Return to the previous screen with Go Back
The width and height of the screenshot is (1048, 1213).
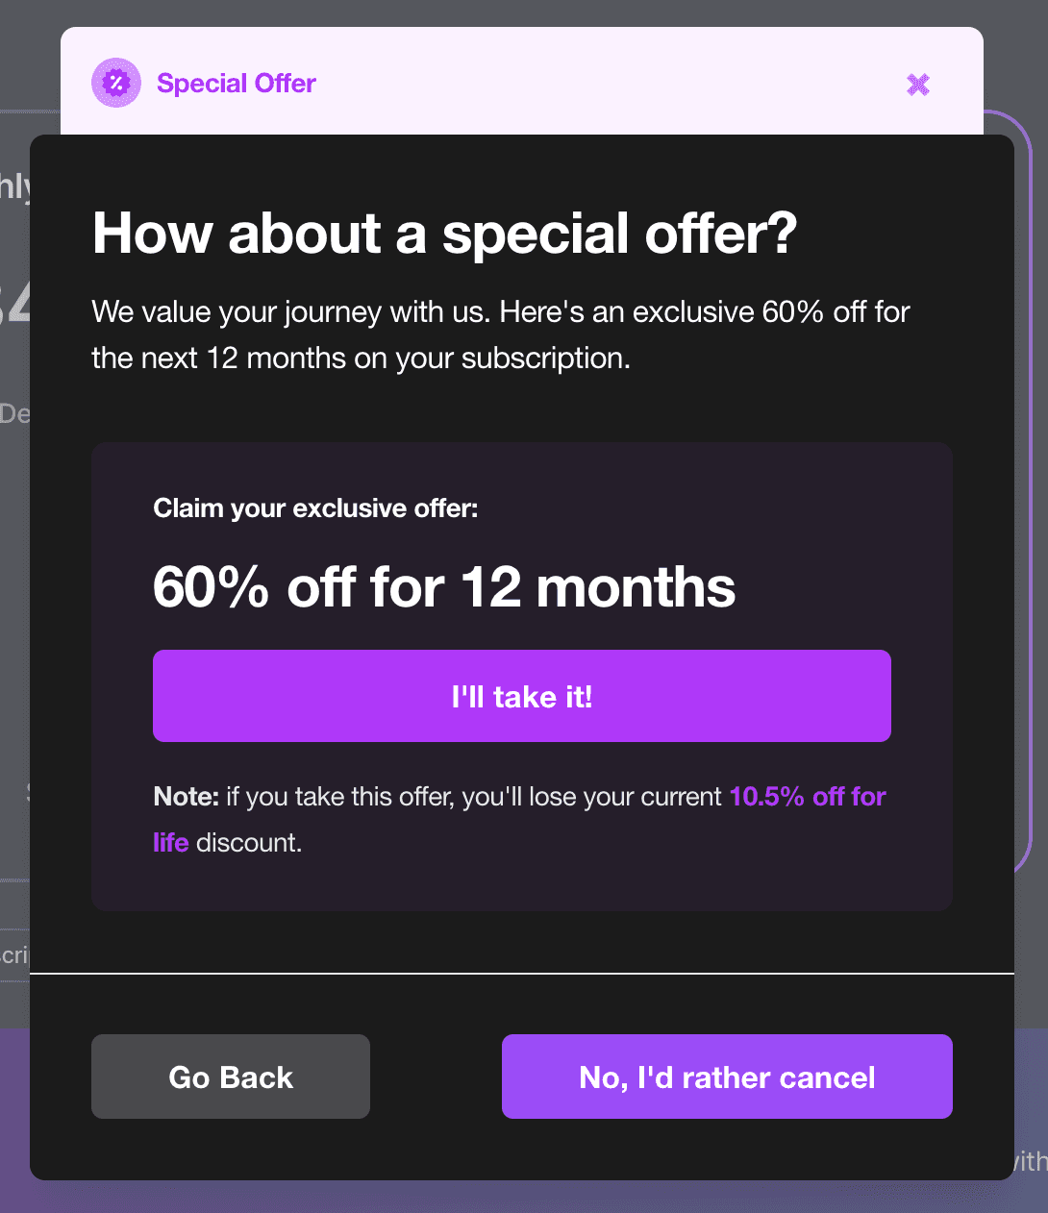(230, 1077)
